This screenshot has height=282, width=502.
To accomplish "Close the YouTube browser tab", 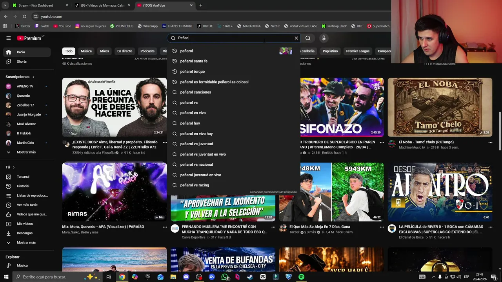I will (x=191, y=5).
